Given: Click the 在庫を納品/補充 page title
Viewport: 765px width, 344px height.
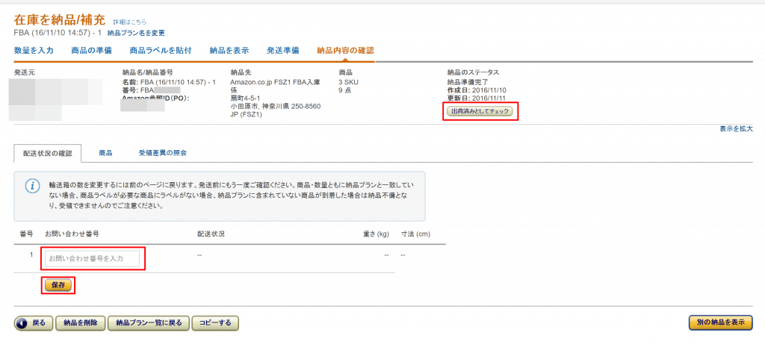Looking at the screenshot, I should pos(60,20).
